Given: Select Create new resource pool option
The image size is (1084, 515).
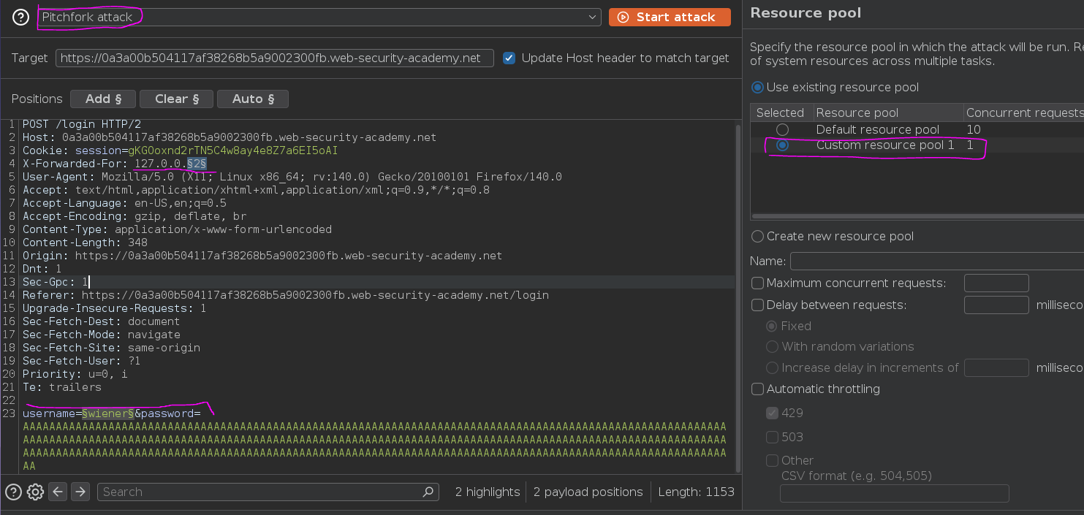Looking at the screenshot, I should 758,236.
